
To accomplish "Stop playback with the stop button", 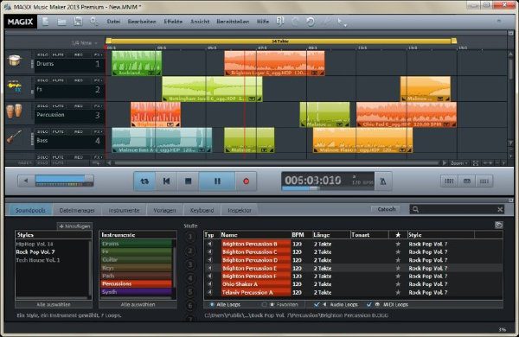I will [189, 181].
